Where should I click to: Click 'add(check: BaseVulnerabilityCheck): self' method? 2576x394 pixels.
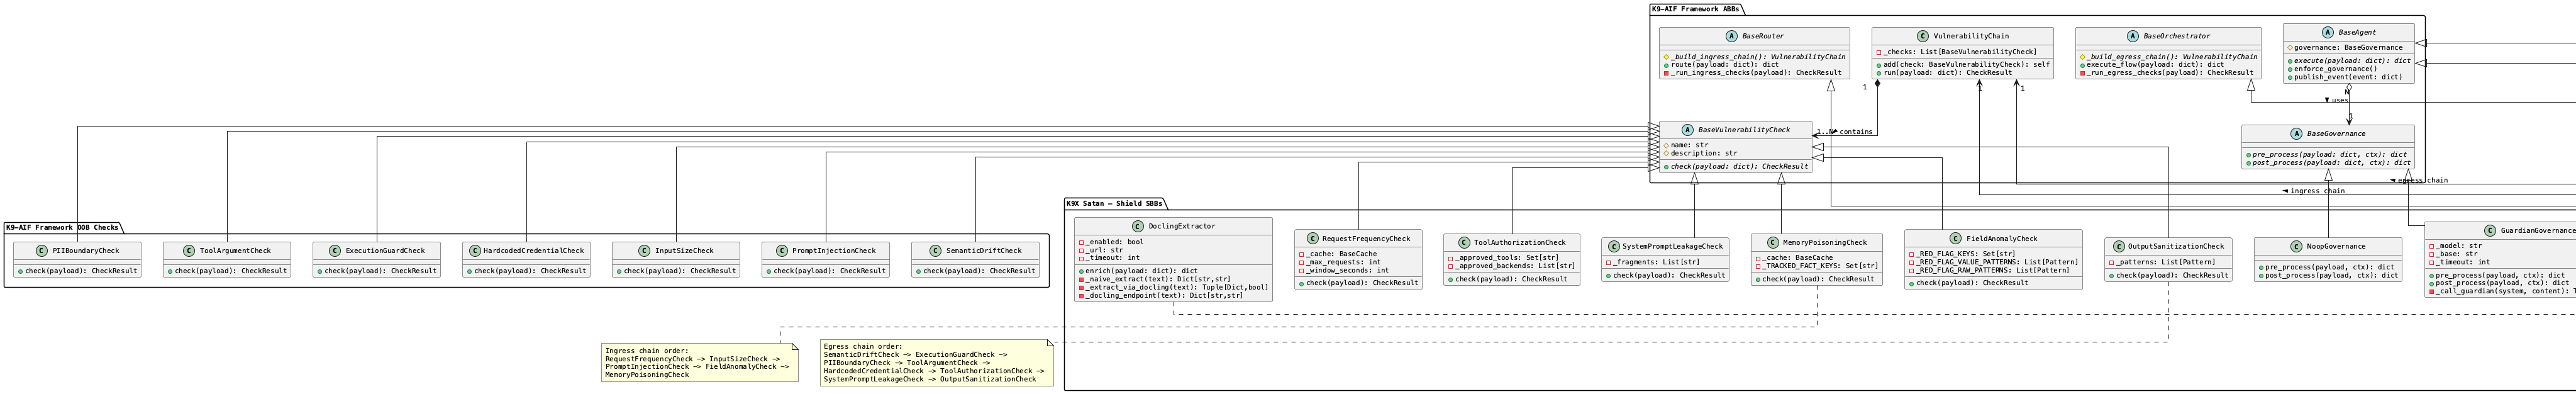1967,64
